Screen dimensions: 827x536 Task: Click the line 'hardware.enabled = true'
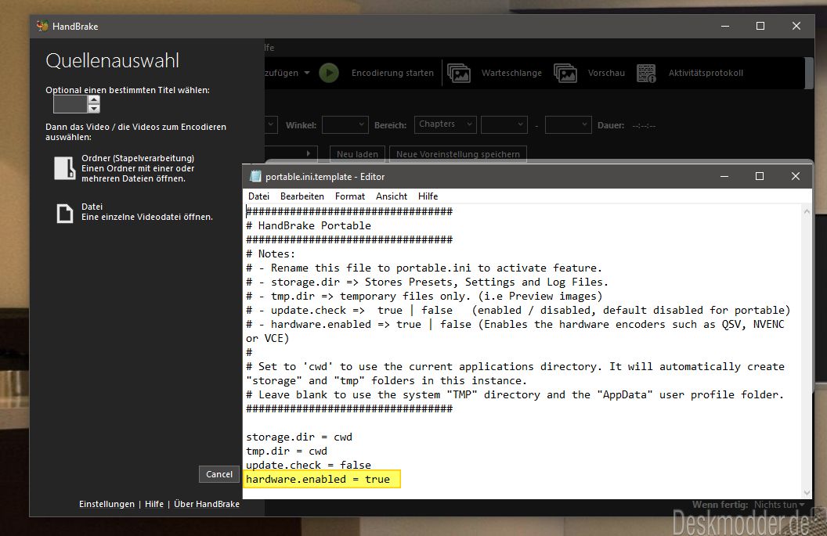pos(318,479)
